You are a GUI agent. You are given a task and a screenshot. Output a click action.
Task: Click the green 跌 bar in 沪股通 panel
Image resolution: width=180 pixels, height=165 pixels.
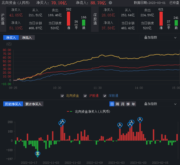84,23
